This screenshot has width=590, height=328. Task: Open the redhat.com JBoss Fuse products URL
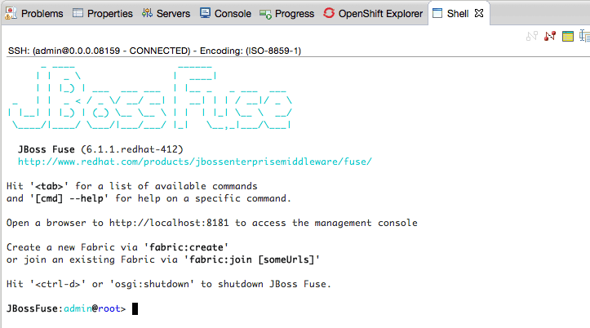195,162
